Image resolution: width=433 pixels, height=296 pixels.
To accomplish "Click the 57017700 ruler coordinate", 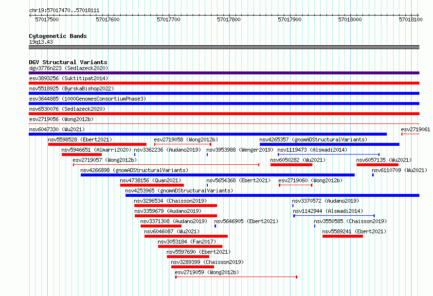I will [x=168, y=19].
